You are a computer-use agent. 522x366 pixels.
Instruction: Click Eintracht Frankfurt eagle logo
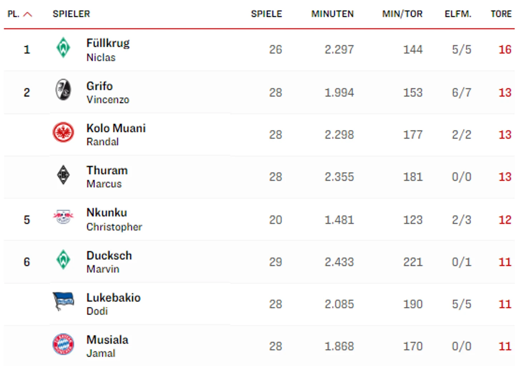[x=63, y=132]
